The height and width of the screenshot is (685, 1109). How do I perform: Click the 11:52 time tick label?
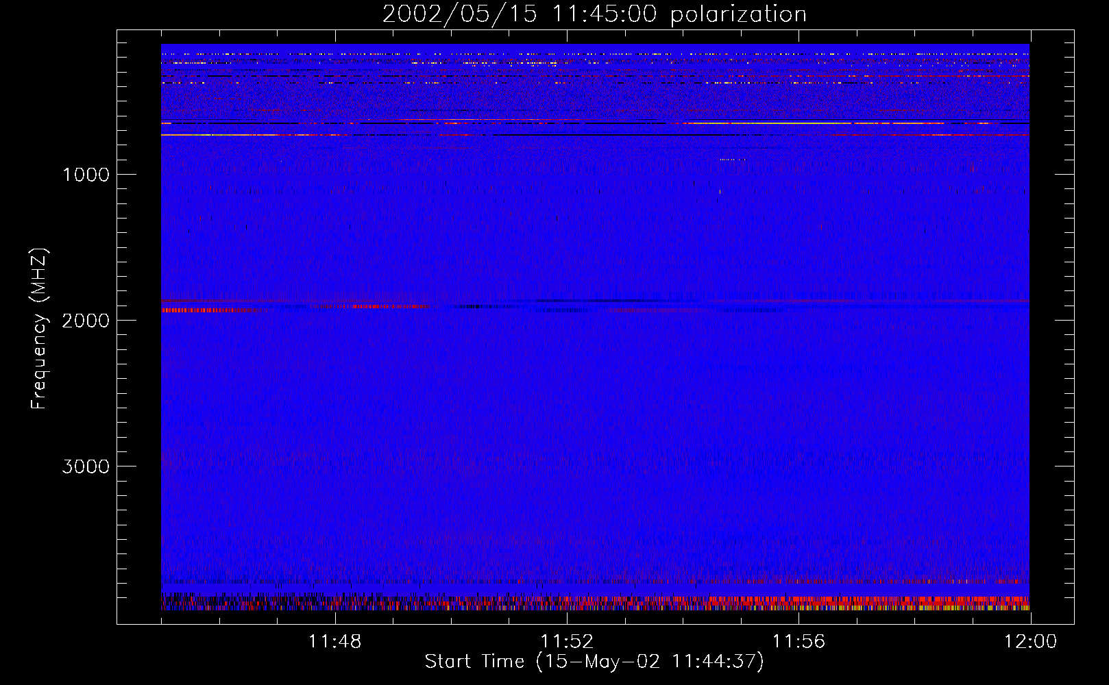pyautogui.click(x=567, y=642)
